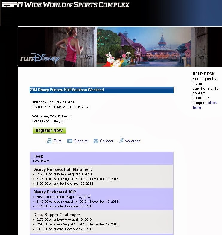222x235 pixels.
Task: Click the Print printer icon
Action: 49,141
